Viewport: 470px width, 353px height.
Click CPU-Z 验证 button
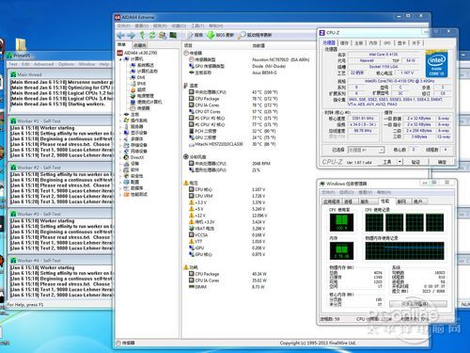click(415, 162)
